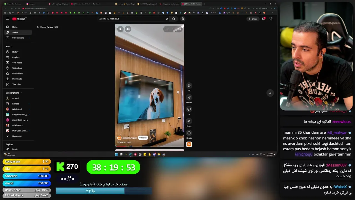Screen dimensions: 355x200
Task: Open the Windows Start menu
Action: (116, 154)
